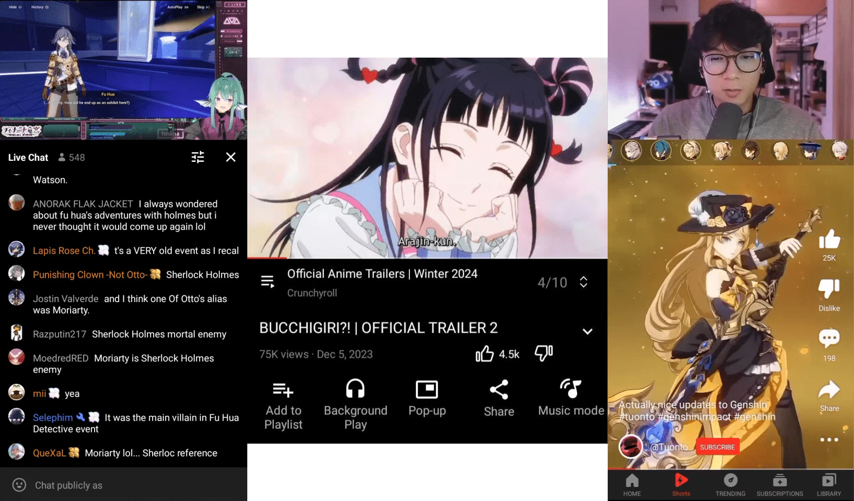Open the playlist queue icon
The height and width of the screenshot is (501, 854).
(x=268, y=282)
